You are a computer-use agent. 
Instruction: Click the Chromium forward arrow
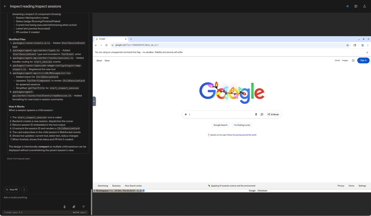[101, 45]
